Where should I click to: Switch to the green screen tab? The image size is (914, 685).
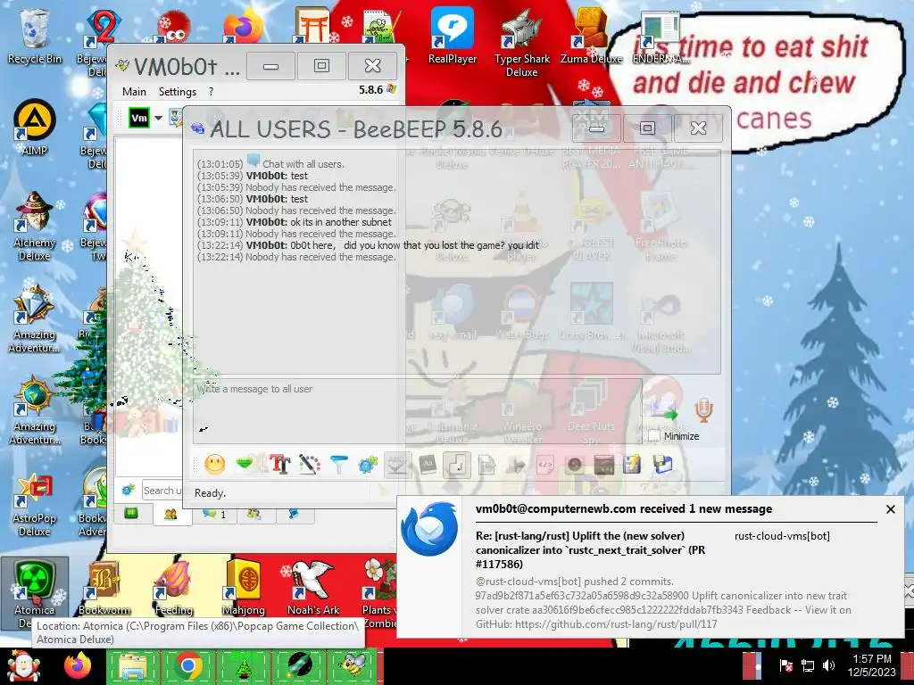(x=131, y=513)
